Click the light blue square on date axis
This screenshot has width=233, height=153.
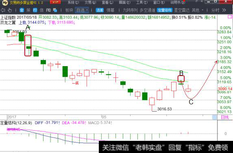pyautogui.click(x=215, y=117)
